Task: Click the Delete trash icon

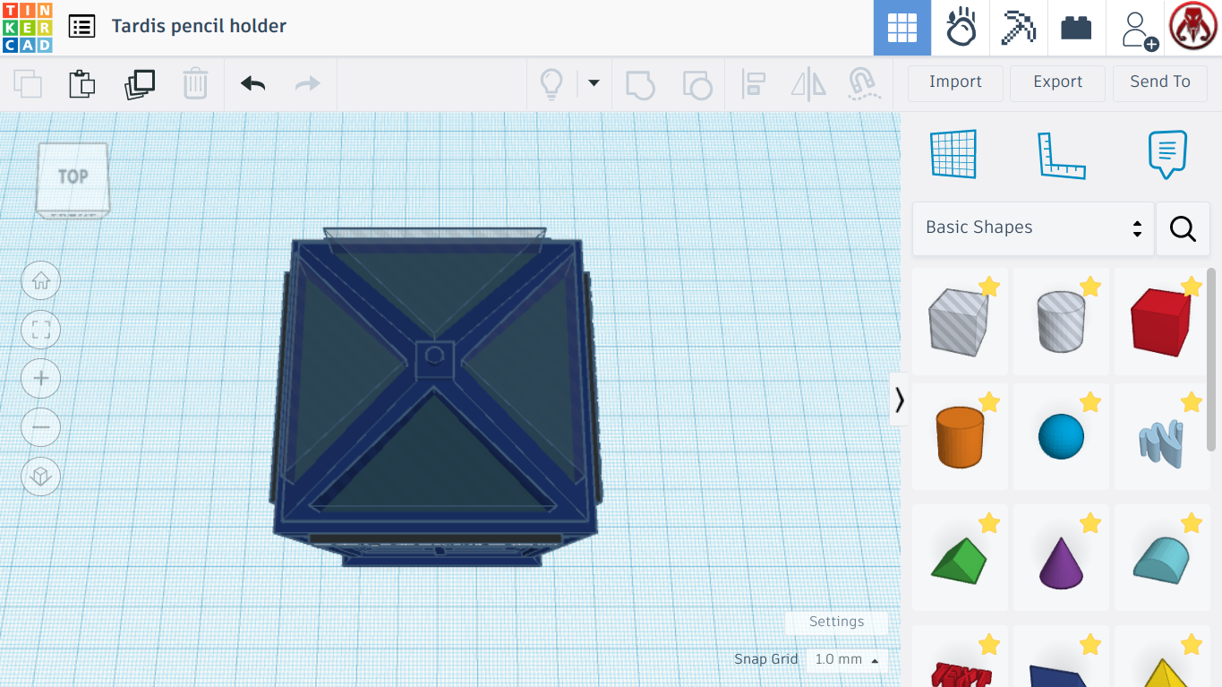Action: coord(195,84)
